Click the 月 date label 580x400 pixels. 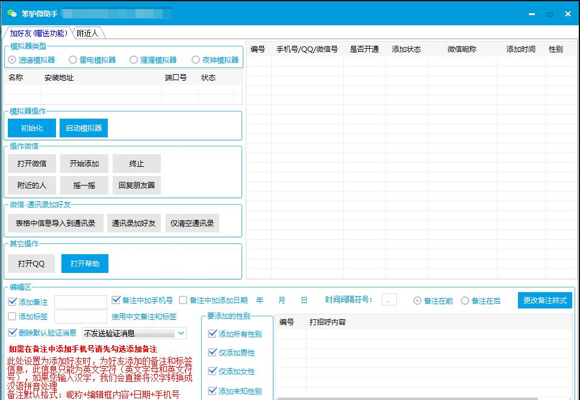(282, 300)
